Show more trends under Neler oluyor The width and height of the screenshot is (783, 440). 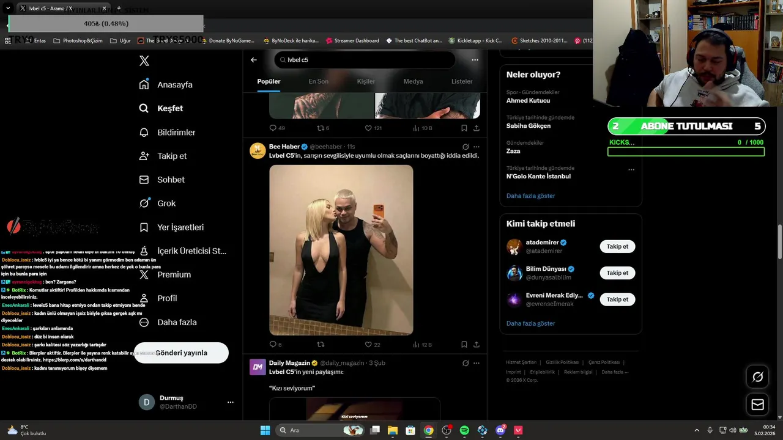[x=530, y=196]
